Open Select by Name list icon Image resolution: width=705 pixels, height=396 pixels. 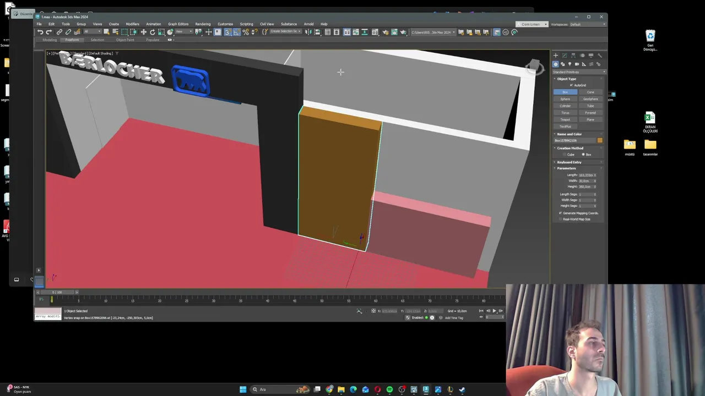(x=115, y=32)
